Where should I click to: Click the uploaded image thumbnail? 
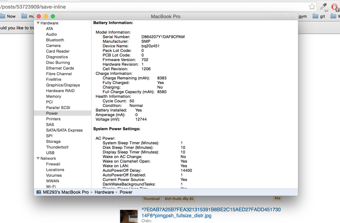click(x=128, y=216)
